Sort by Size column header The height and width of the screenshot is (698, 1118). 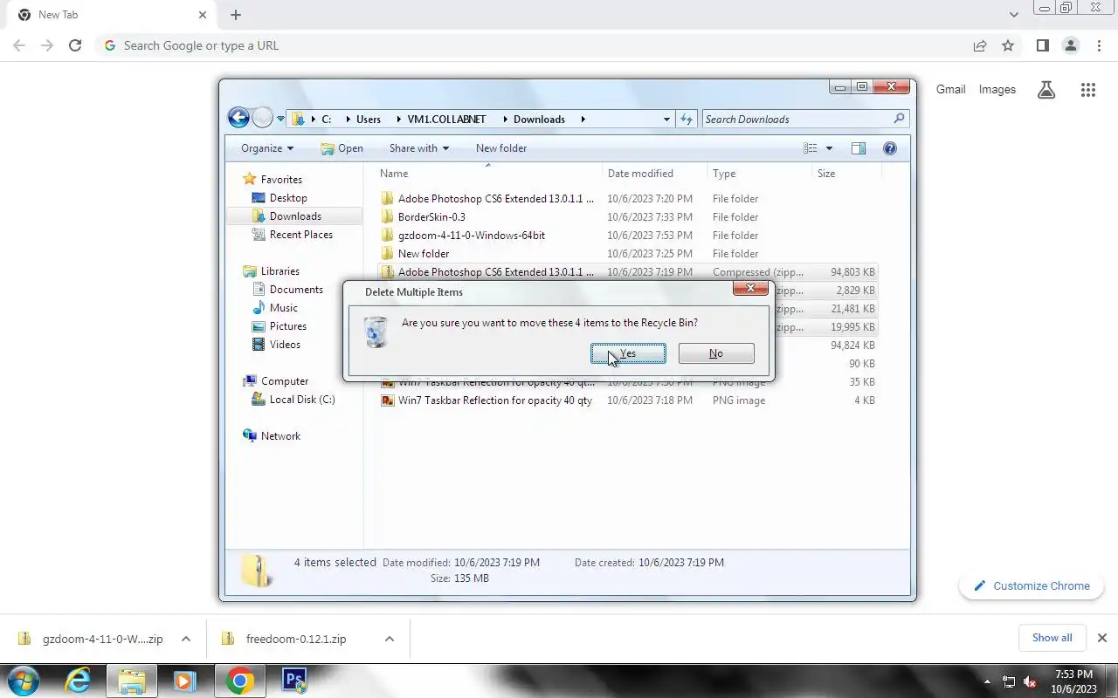point(846,174)
